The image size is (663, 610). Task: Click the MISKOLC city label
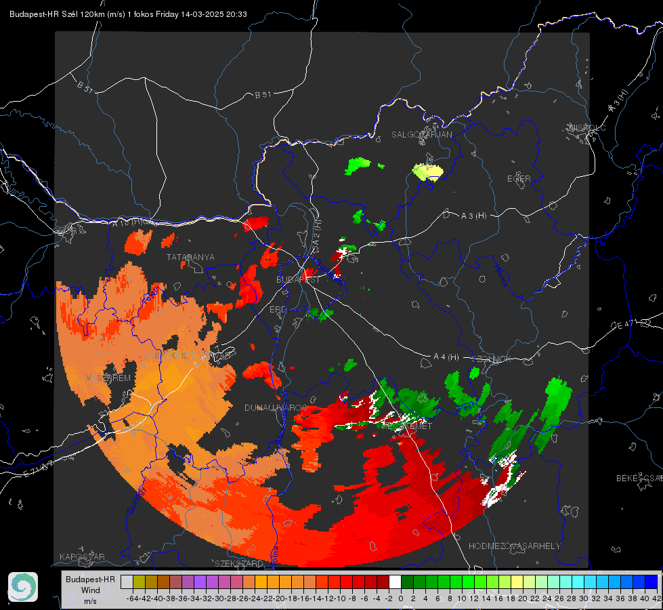pyautogui.click(x=587, y=128)
